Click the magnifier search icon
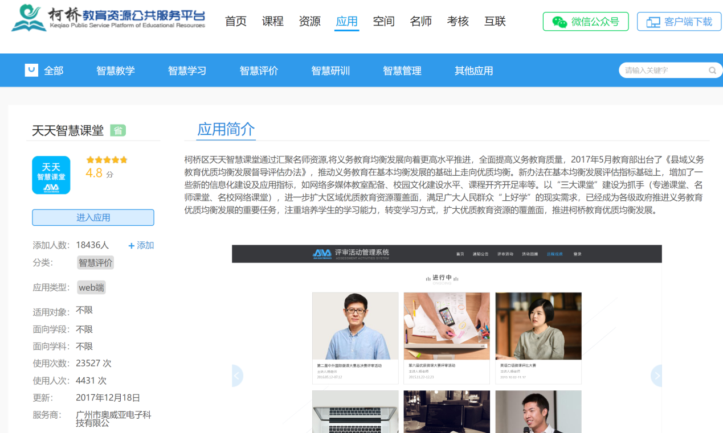The height and width of the screenshot is (433, 723). pos(712,71)
